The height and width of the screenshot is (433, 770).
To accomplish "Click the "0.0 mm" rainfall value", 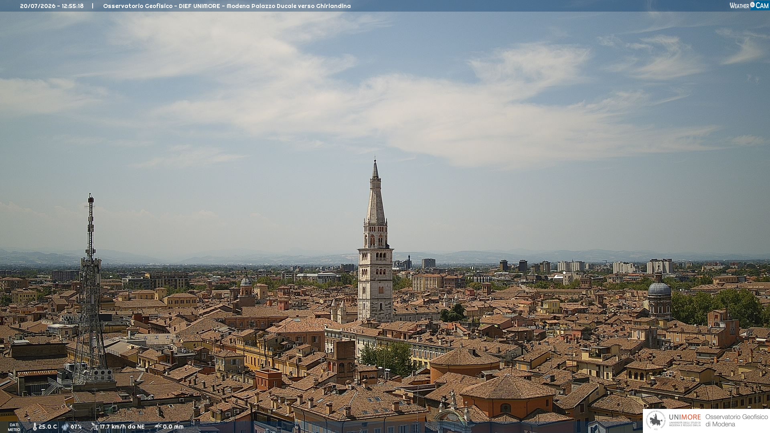I will (173, 427).
